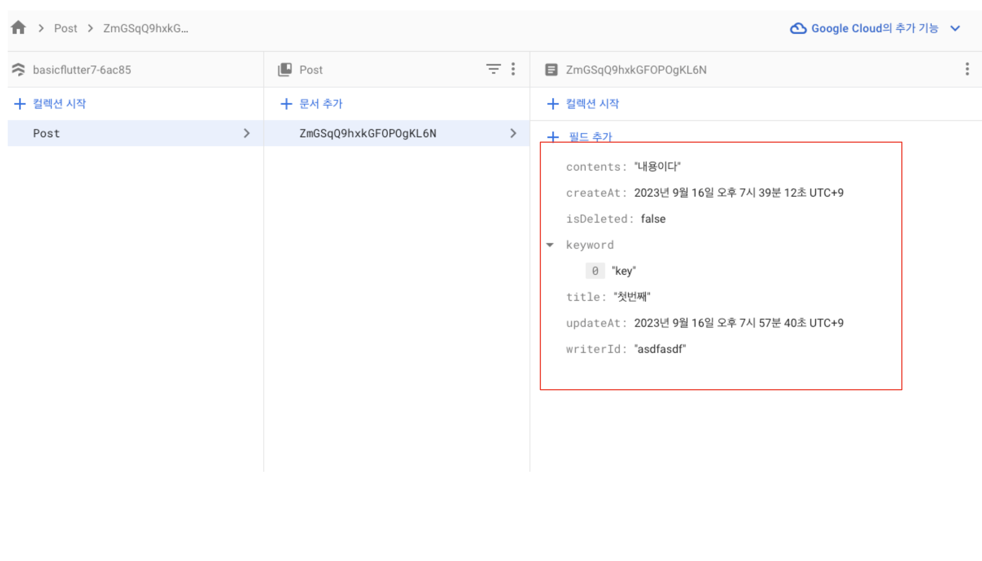Click the document icon beside ZmGSqQ9hxkGFOPOgKL6N header
Viewport: 982px width, 561px height.
click(551, 70)
